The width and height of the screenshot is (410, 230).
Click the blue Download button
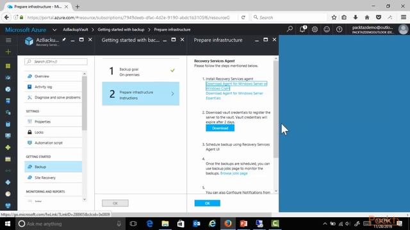(220, 128)
